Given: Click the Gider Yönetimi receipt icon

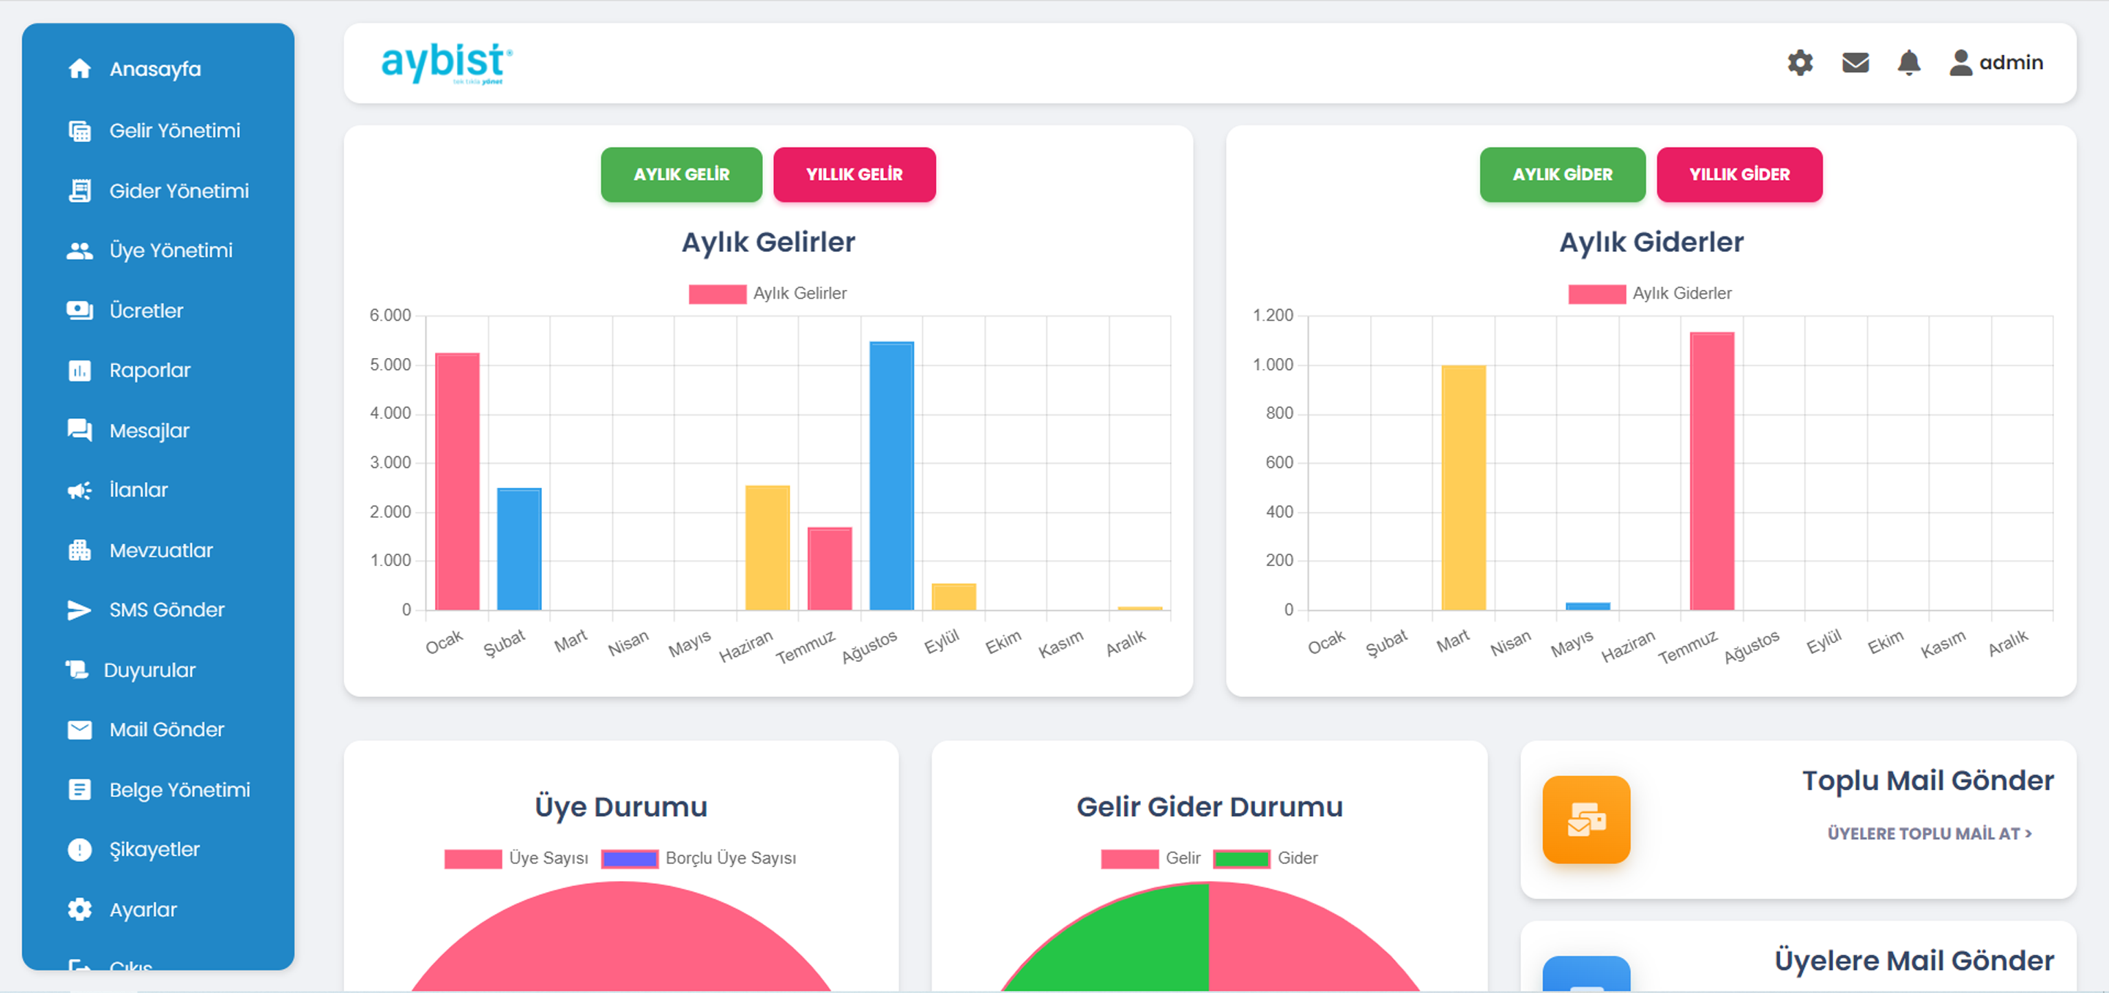Looking at the screenshot, I should click(x=79, y=190).
